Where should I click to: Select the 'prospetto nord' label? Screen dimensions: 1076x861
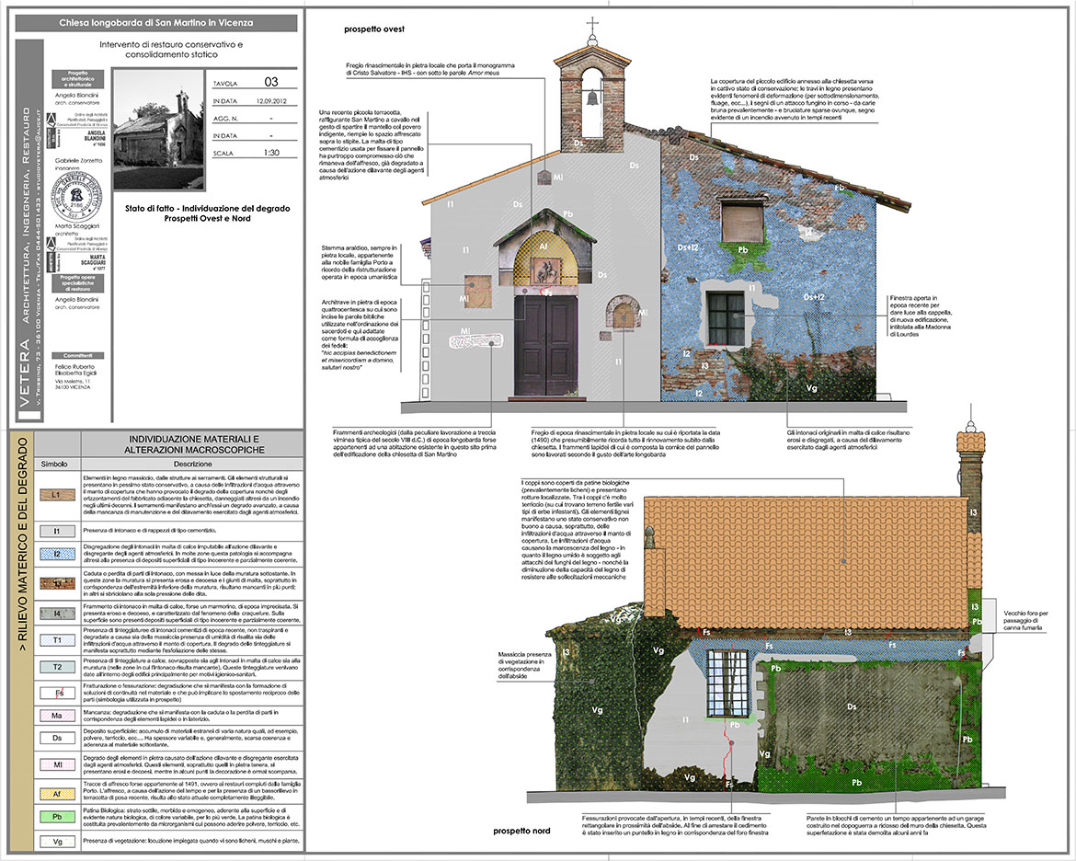(x=519, y=832)
